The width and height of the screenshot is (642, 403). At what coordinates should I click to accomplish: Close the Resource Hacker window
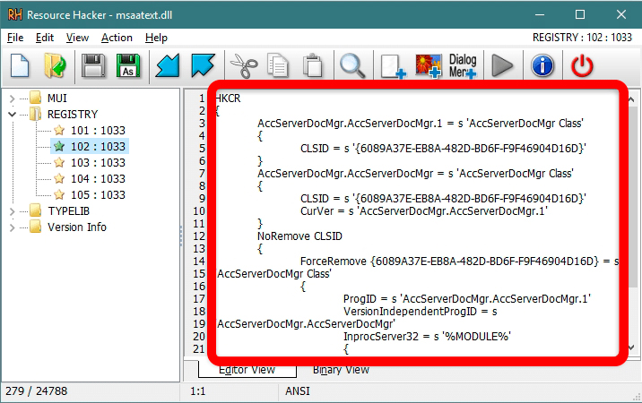pos(621,14)
